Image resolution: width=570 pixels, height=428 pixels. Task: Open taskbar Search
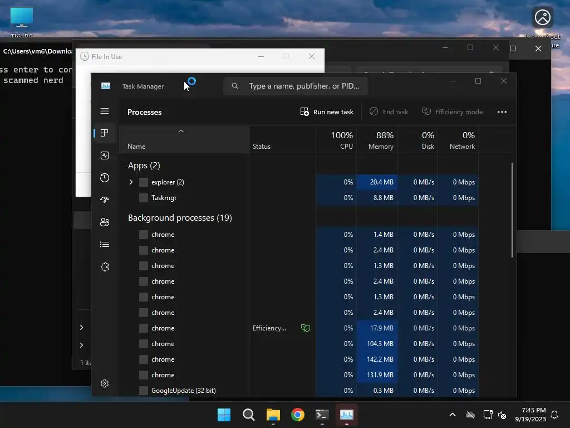pos(249,415)
